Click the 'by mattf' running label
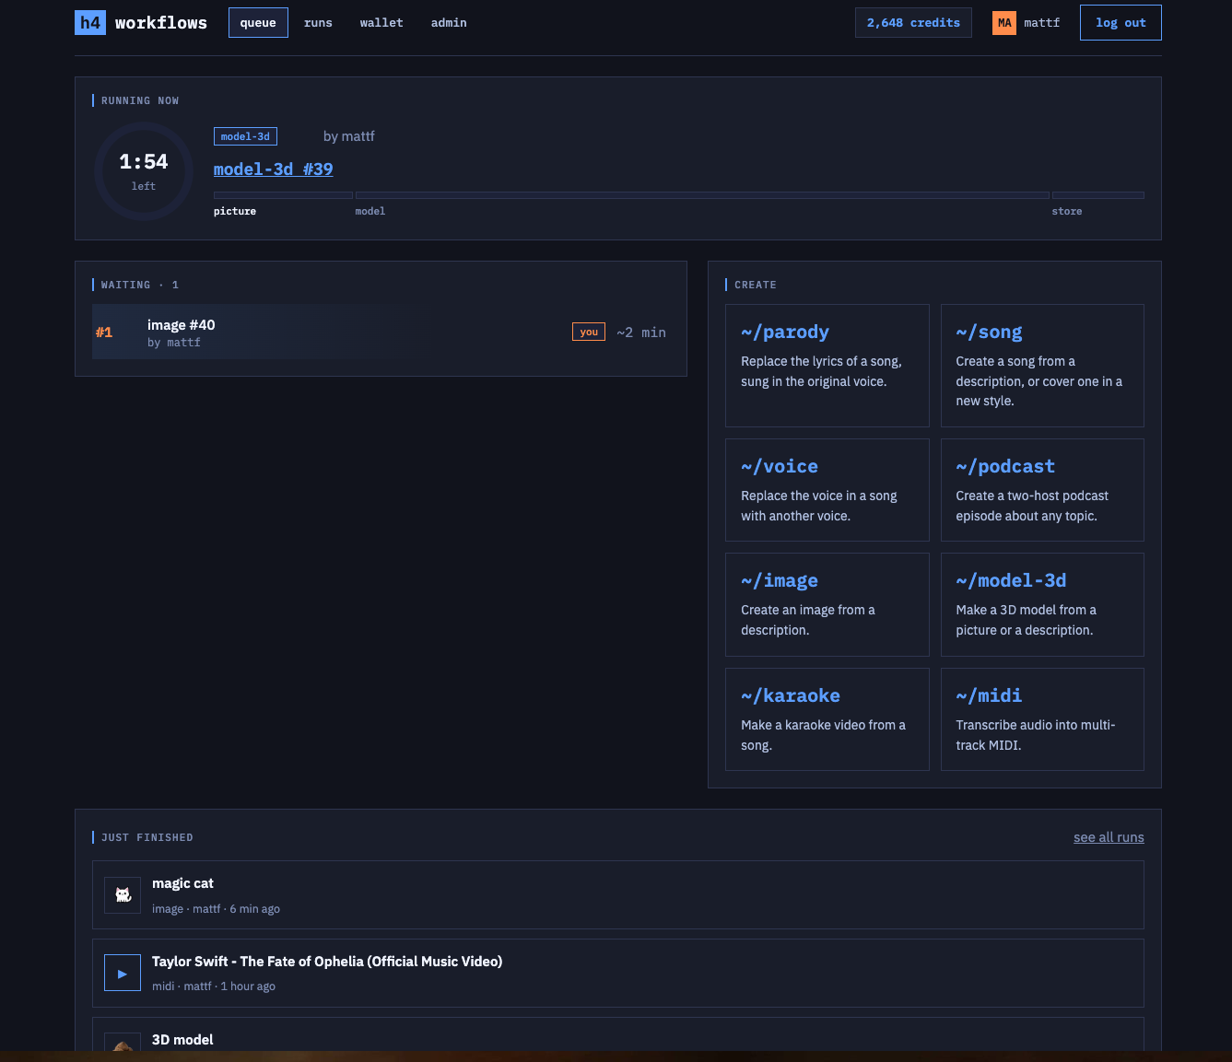The width and height of the screenshot is (1232, 1062). [349, 136]
